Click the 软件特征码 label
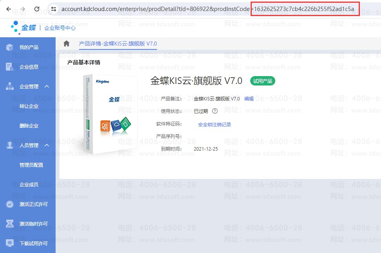 [169, 124]
